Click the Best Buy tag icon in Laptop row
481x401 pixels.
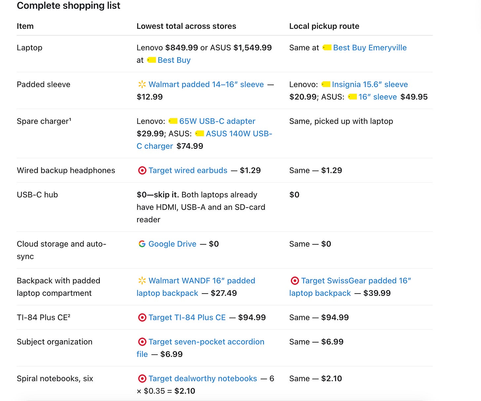[151, 60]
